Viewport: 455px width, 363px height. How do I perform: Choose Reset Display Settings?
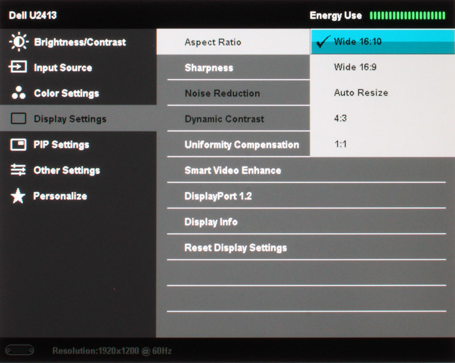click(306, 248)
